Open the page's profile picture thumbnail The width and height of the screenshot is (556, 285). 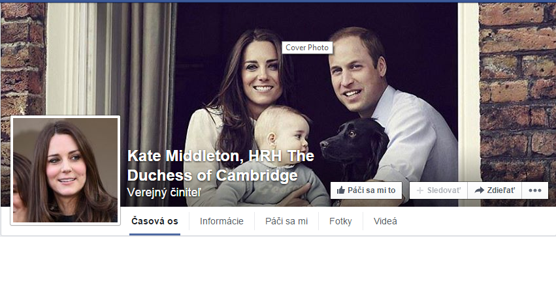[65, 170]
